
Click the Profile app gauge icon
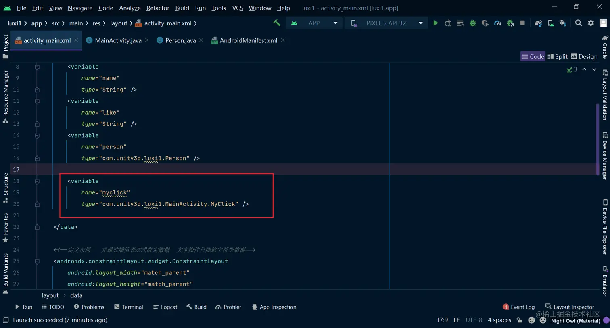497,23
